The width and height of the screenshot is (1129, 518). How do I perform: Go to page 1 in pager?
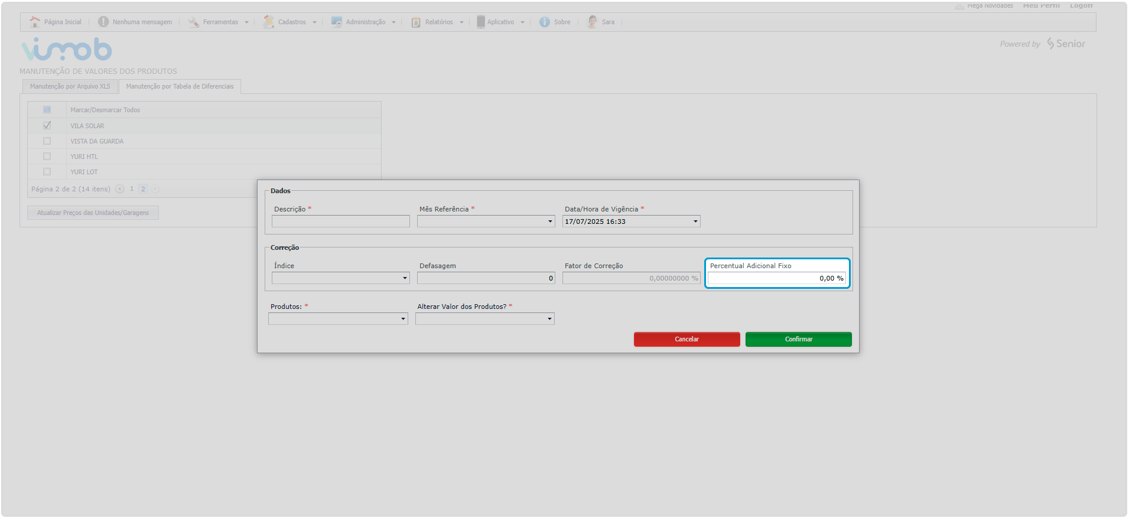132,189
